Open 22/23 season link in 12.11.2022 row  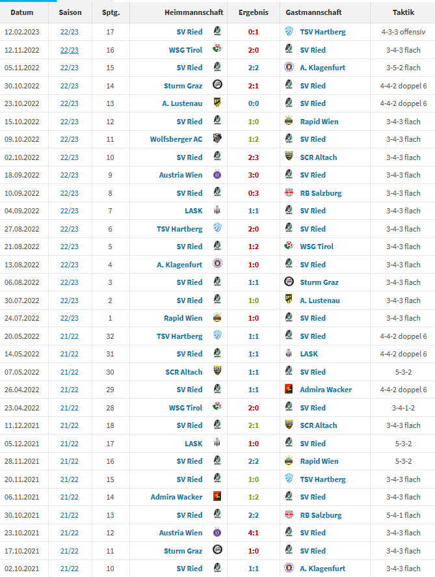70,50
